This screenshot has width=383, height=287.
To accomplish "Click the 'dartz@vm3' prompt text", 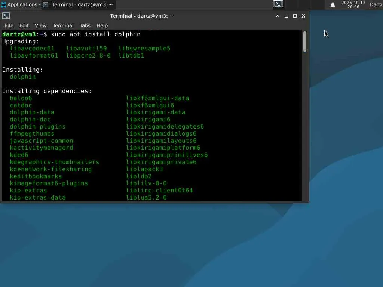I will coord(19,34).
